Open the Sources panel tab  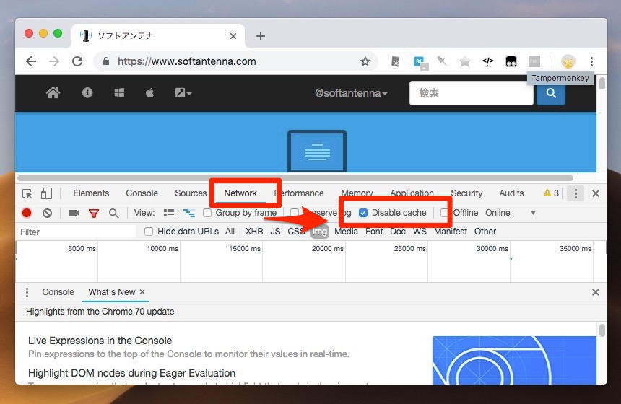click(191, 193)
